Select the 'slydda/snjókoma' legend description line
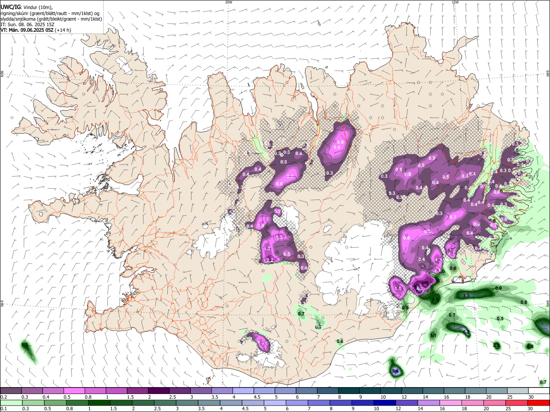 point(51,19)
